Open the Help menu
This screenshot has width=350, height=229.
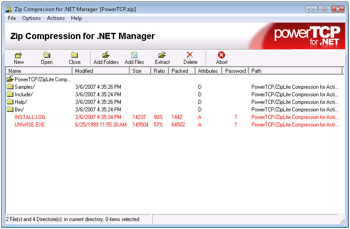tap(76, 18)
